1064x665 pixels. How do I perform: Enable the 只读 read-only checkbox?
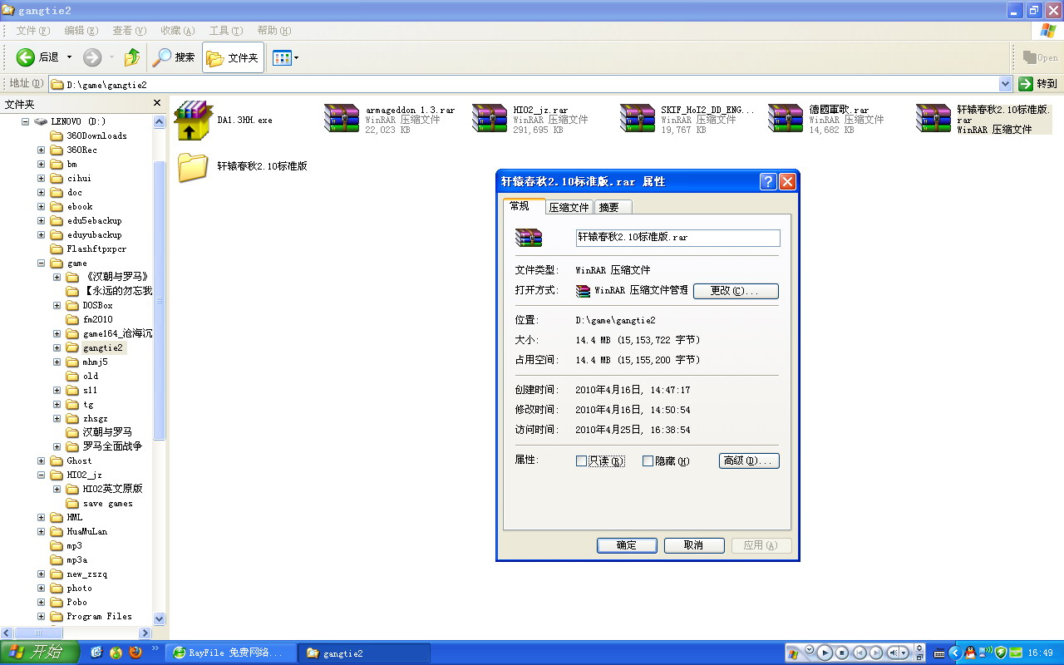(582, 461)
